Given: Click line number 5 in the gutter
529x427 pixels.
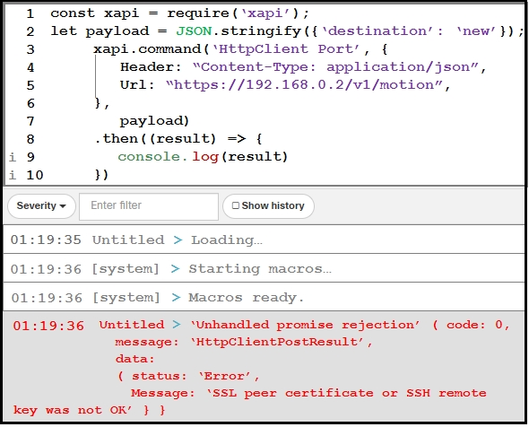Looking at the screenshot, I should [x=30, y=85].
